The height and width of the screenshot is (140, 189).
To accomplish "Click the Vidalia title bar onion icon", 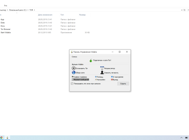I will pyautogui.click(x=72, y=52).
